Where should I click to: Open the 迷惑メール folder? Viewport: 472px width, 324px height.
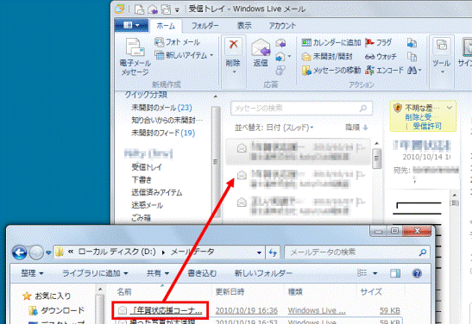tap(147, 205)
